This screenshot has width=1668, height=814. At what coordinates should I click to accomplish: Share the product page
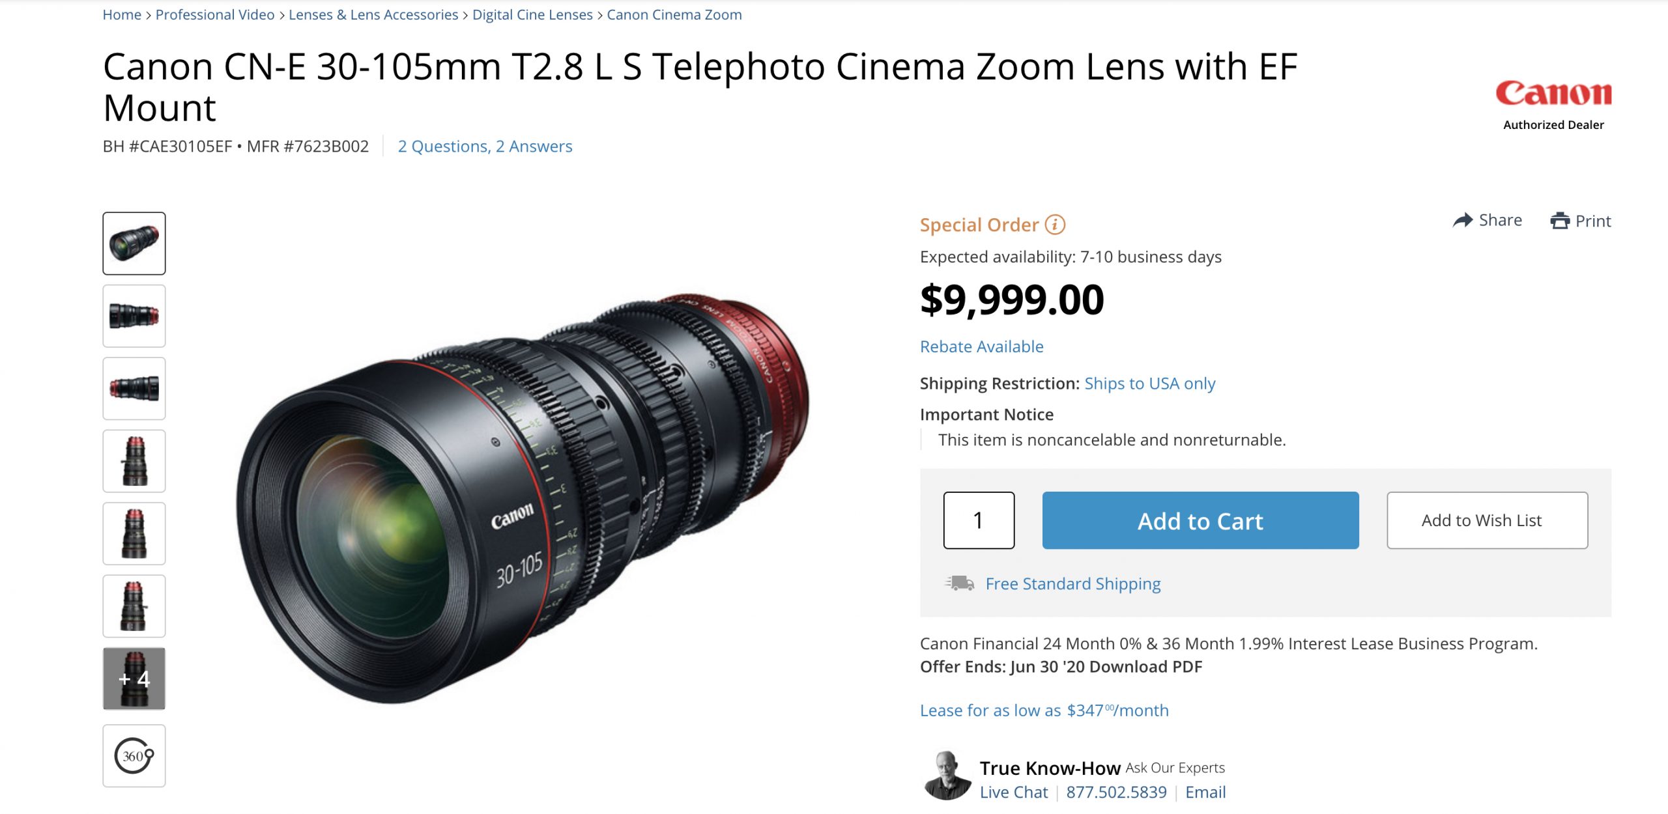1491,220
